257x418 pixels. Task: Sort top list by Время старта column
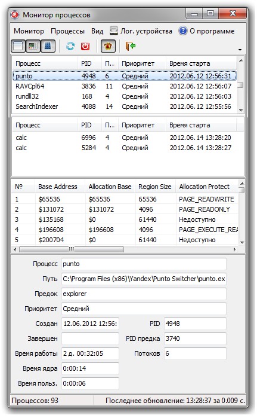(201, 63)
